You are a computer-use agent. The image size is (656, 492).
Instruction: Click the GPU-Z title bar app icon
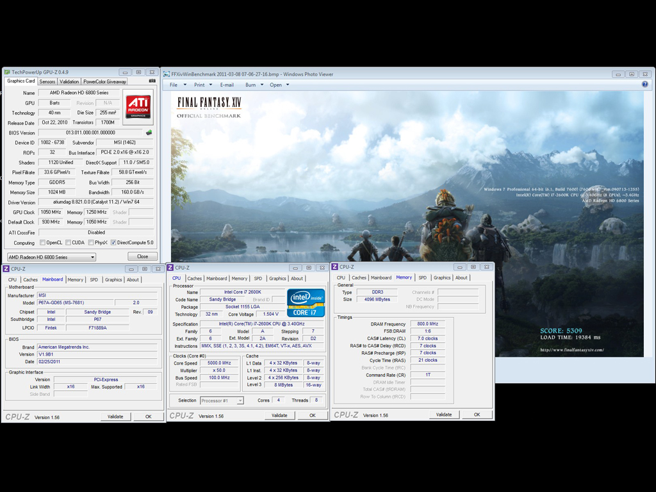click(x=7, y=72)
